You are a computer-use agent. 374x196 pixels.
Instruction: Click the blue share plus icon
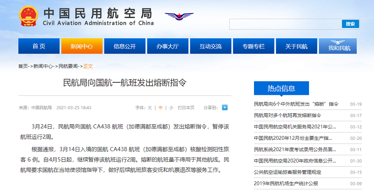pyautogui.click(x=225, y=108)
